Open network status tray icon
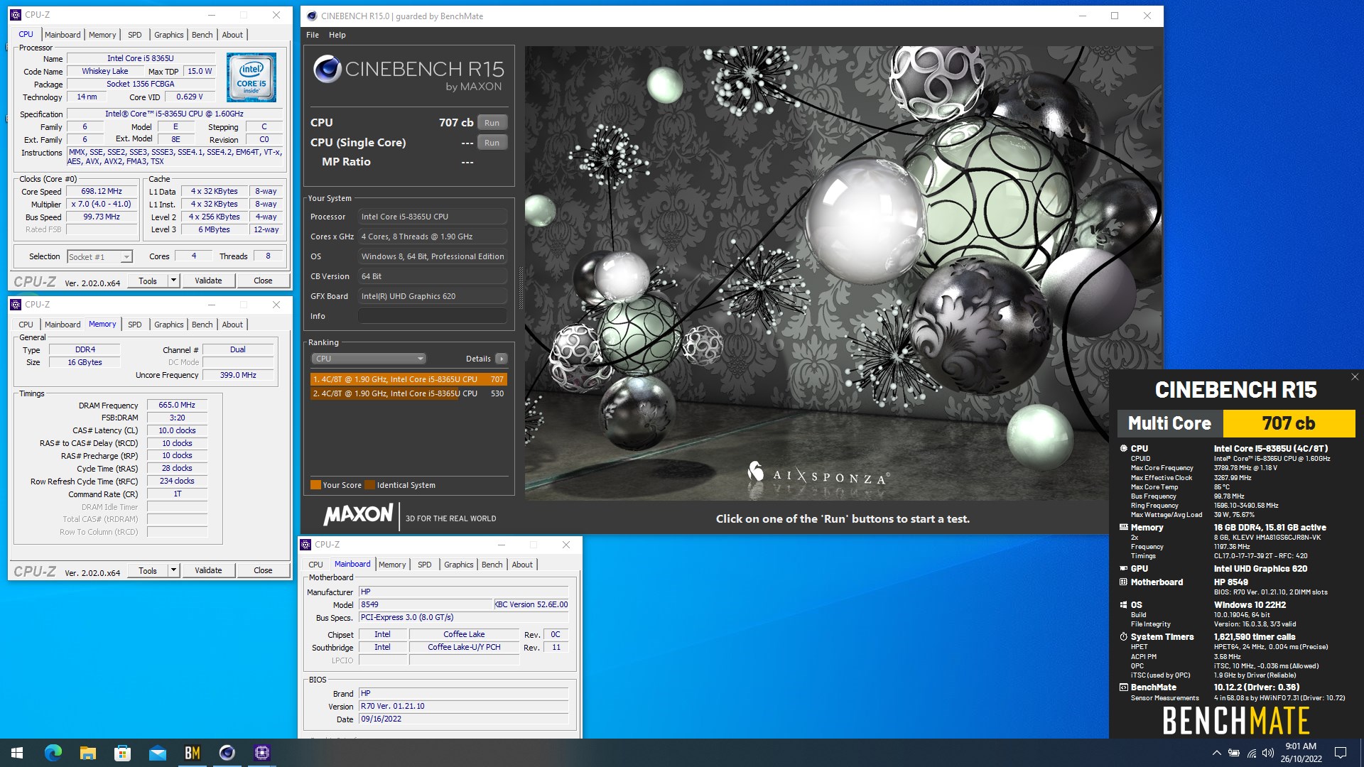Screen dimensions: 1364x767 pos(1251,753)
